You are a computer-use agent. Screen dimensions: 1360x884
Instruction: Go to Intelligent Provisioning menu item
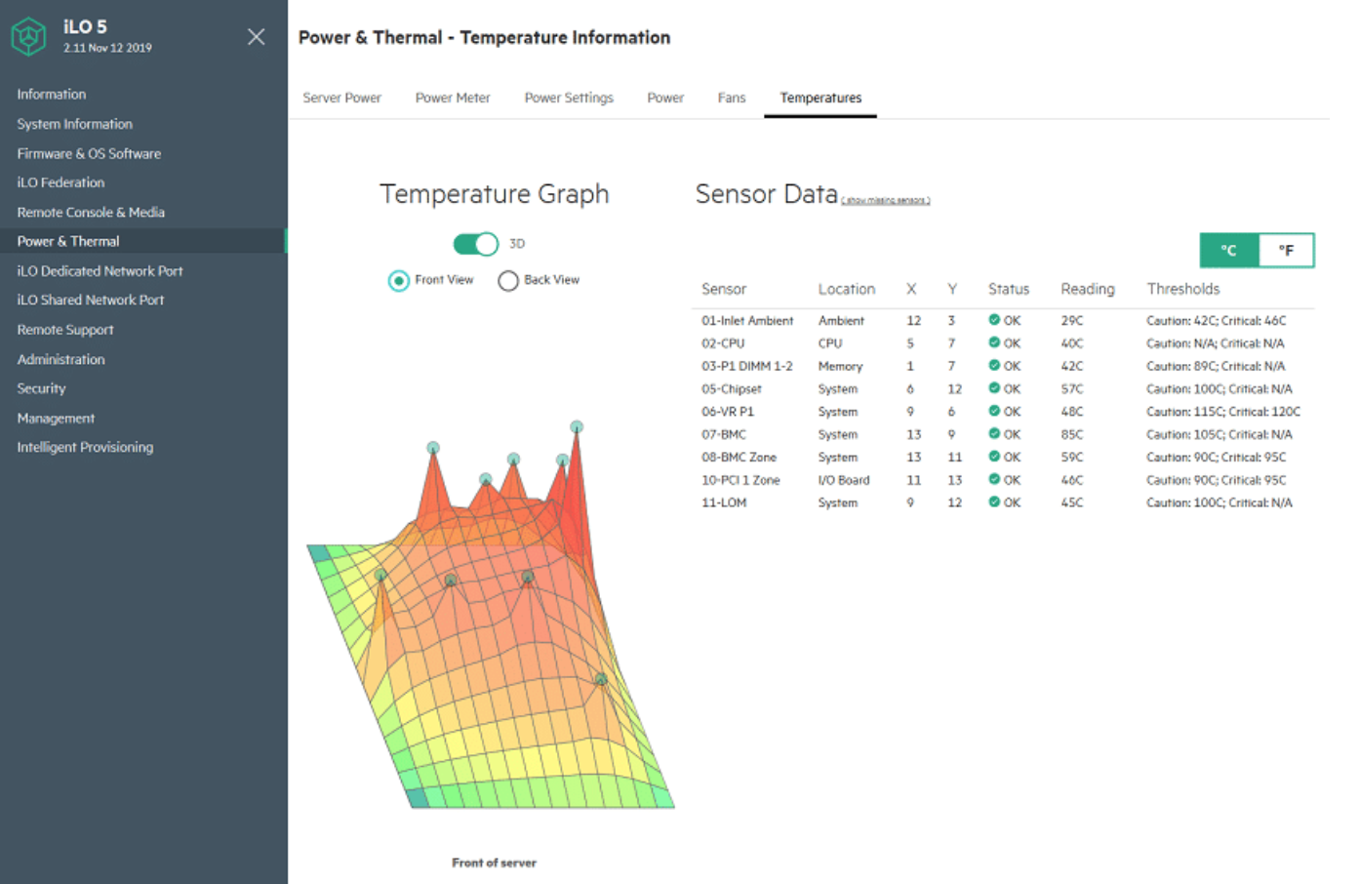pos(85,447)
